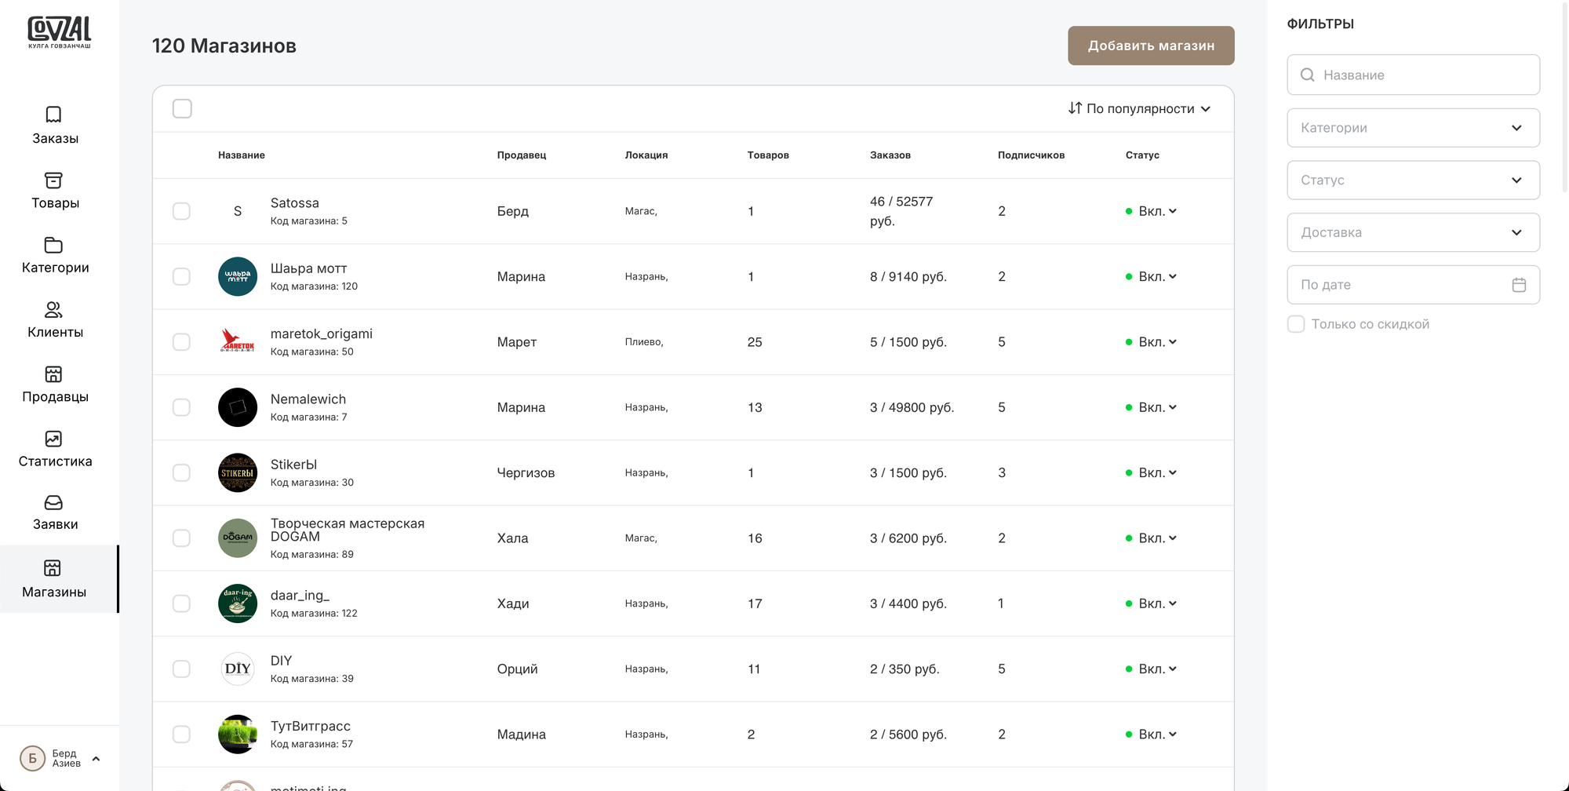Toggle the select-all checkbox in table header

182,108
